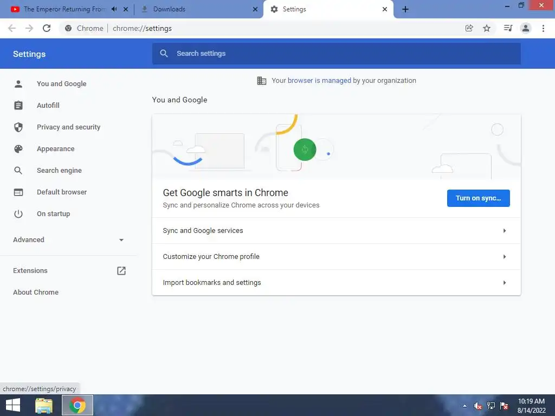Bookmark this page with the star icon
Screen dimensions: 555x416
(487, 28)
